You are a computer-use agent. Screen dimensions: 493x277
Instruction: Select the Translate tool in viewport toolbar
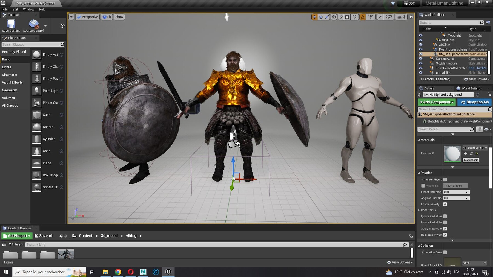click(314, 17)
